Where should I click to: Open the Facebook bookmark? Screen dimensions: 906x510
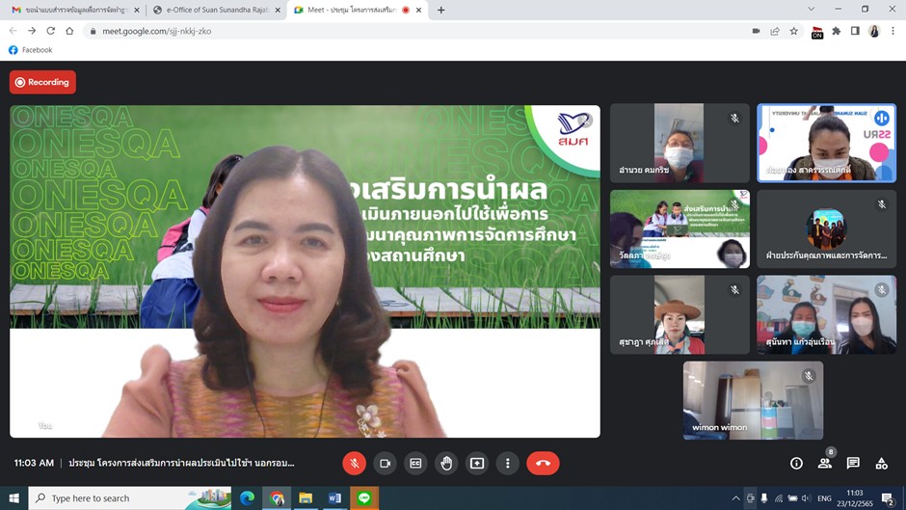(x=31, y=50)
